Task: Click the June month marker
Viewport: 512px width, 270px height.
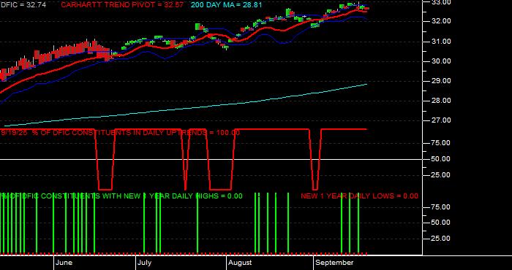Action: pos(64,263)
